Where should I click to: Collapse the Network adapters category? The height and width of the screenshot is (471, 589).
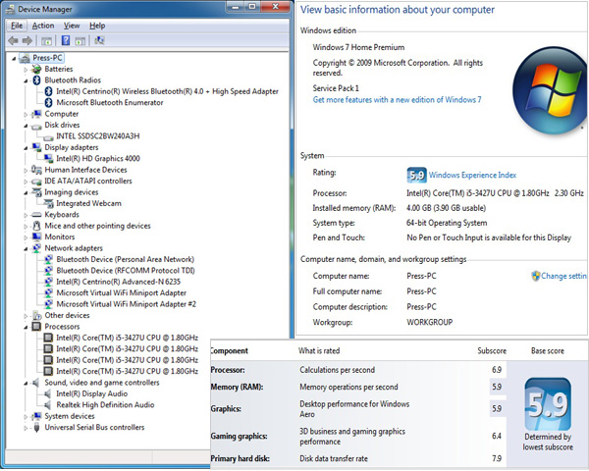pyautogui.click(x=26, y=248)
